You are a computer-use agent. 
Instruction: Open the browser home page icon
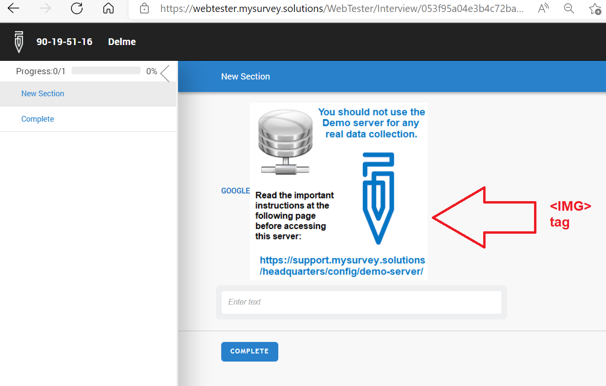[108, 8]
